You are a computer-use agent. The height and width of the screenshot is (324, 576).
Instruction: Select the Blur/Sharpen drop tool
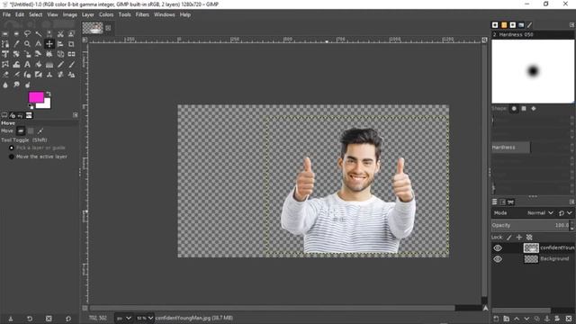5,85
